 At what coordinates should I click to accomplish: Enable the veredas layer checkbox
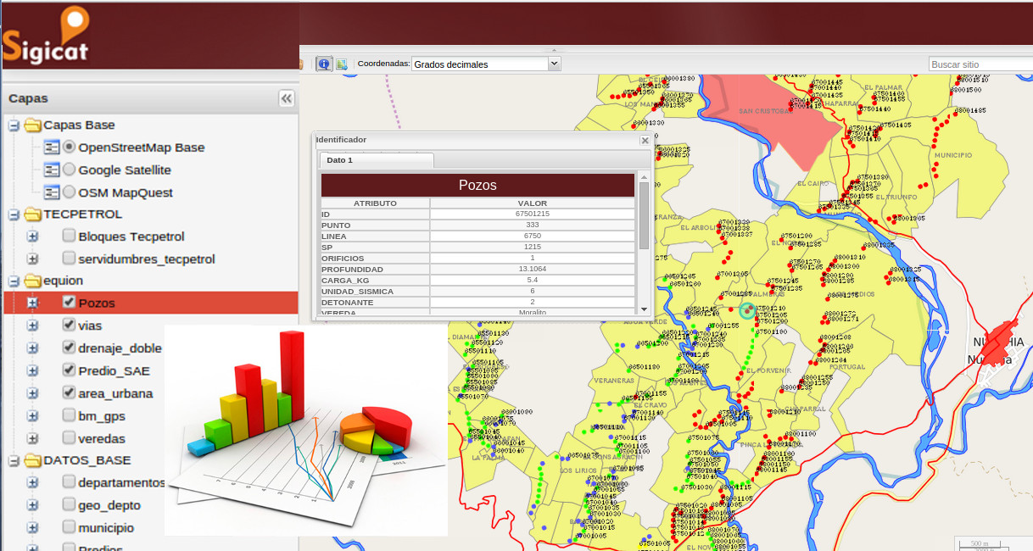70,438
